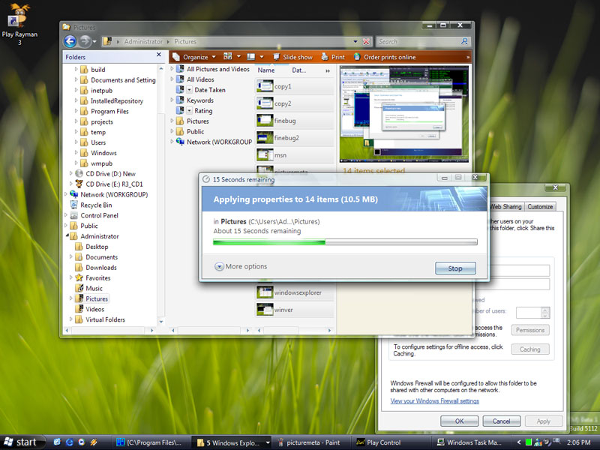Screen dimensions: 600x450
Task: Select the Play Rayman 3 desktop shortcut
Action: point(19,24)
